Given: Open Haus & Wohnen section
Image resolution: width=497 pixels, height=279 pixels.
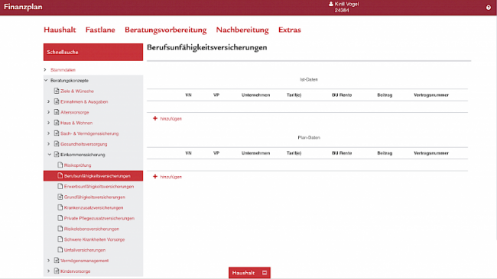Looking at the screenshot, I should click(x=76, y=123).
